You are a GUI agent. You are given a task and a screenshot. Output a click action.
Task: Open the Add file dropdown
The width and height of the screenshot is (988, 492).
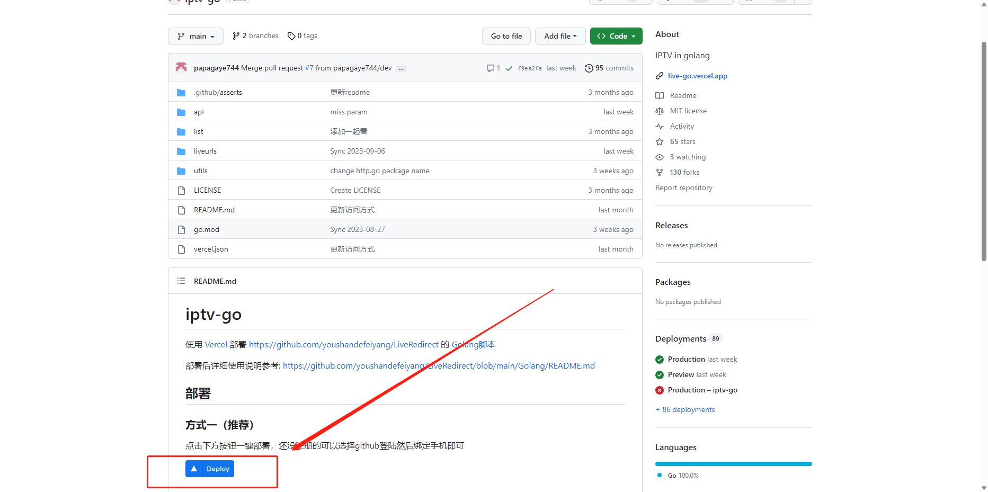pyautogui.click(x=560, y=36)
